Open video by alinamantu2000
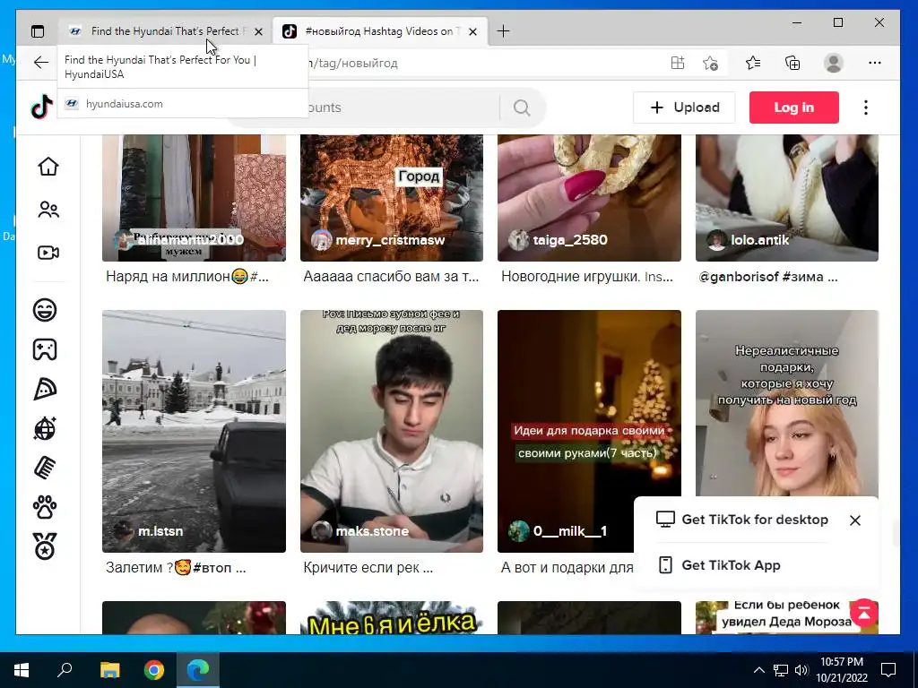Image resolution: width=918 pixels, height=688 pixels. coord(194,198)
